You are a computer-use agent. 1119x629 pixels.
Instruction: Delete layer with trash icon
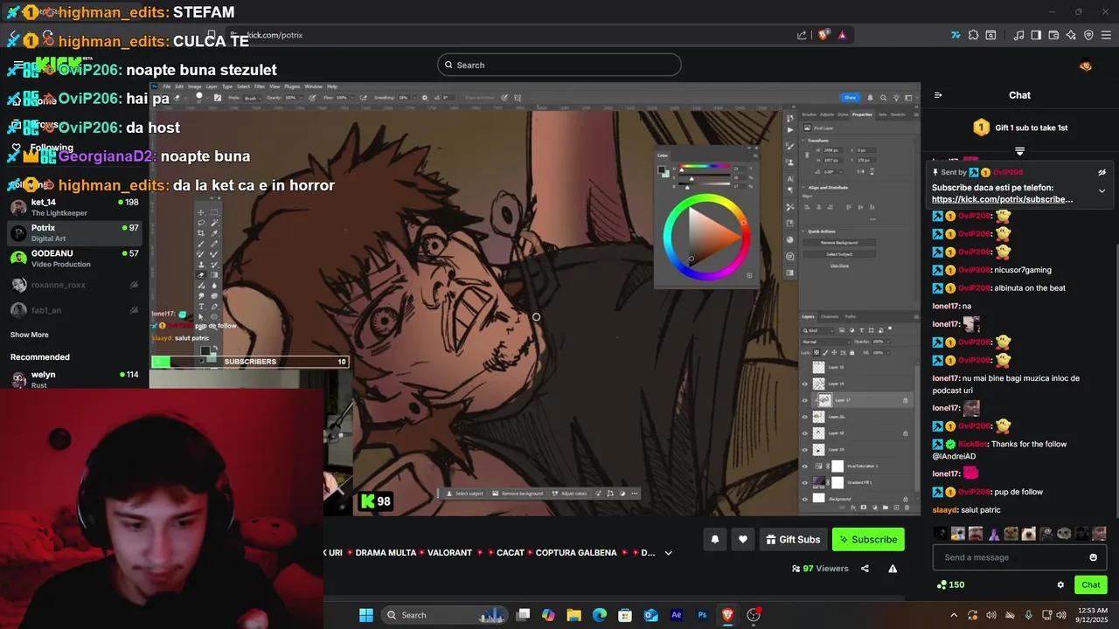pos(907,507)
